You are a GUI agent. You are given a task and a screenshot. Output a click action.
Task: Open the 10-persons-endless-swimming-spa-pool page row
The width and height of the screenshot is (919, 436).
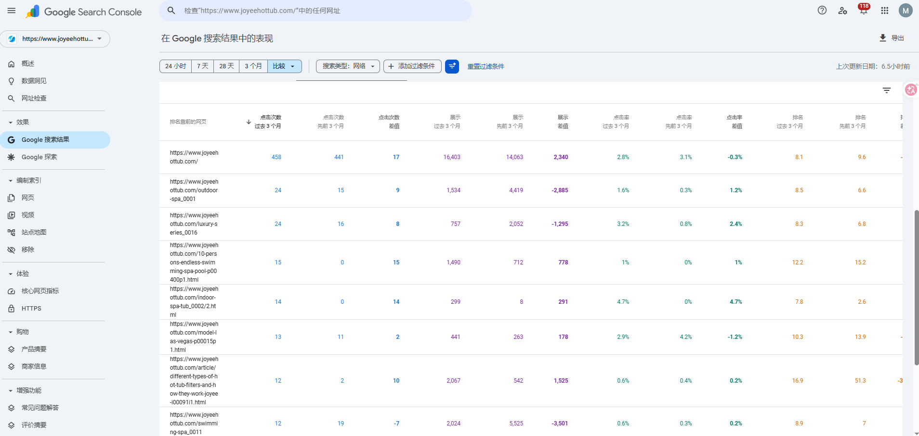(x=531, y=262)
